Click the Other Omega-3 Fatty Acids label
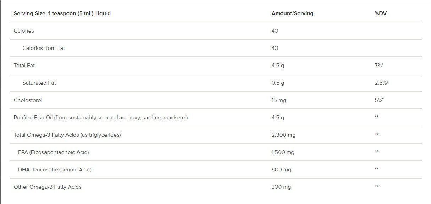The width and height of the screenshot is (431, 204). (x=48, y=187)
